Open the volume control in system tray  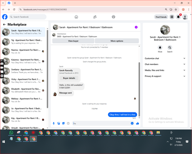point(171,145)
